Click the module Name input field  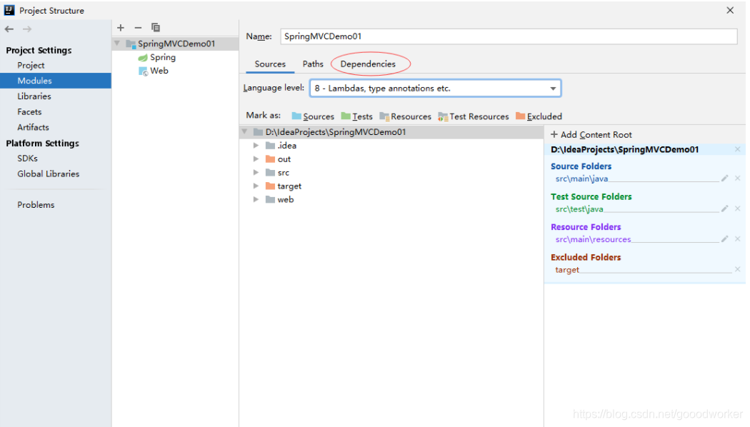(509, 36)
